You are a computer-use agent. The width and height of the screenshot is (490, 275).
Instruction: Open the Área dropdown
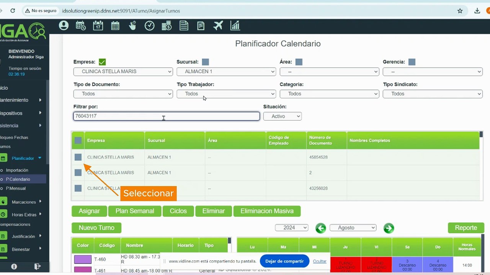point(330,71)
